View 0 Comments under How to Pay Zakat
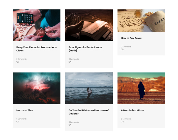 pos(126,47)
